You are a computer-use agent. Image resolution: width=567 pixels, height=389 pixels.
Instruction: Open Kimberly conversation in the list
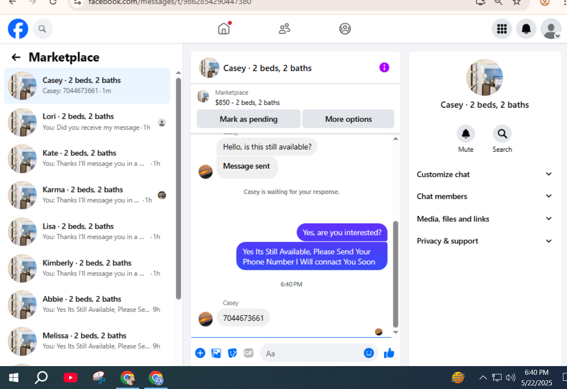click(x=87, y=268)
